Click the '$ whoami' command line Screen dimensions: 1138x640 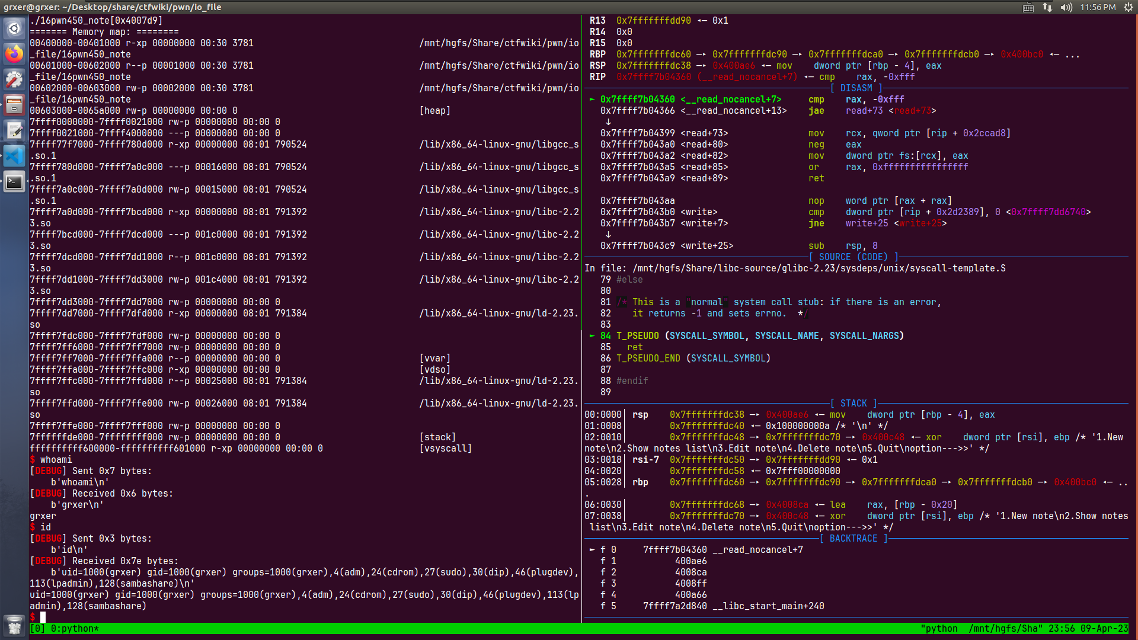[51, 460]
